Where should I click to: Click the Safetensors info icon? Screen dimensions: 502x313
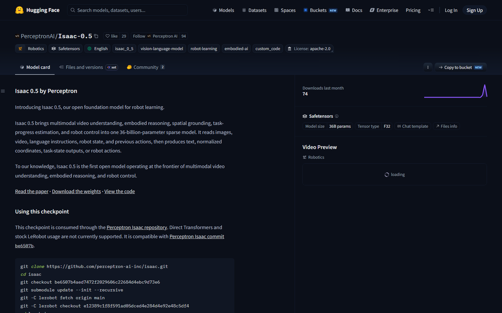(x=337, y=116)
